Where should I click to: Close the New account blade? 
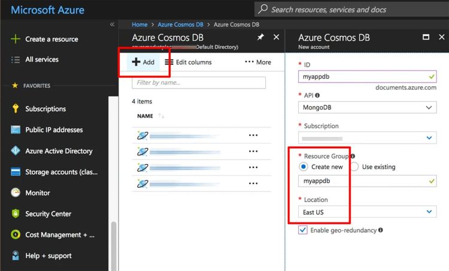[442, 37]
